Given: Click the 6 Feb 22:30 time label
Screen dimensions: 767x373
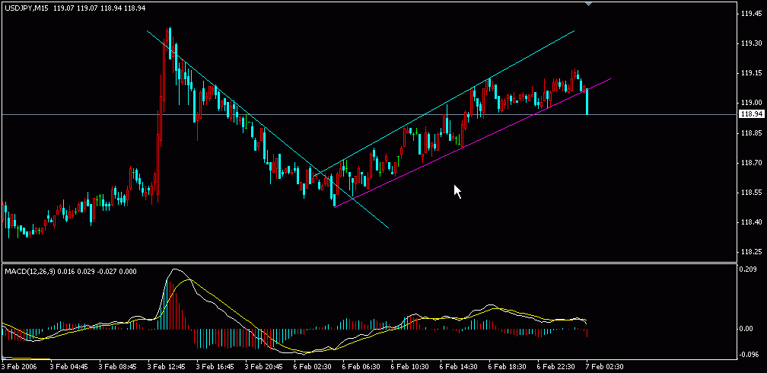Looking at the screenshot, I should point(555,366).
